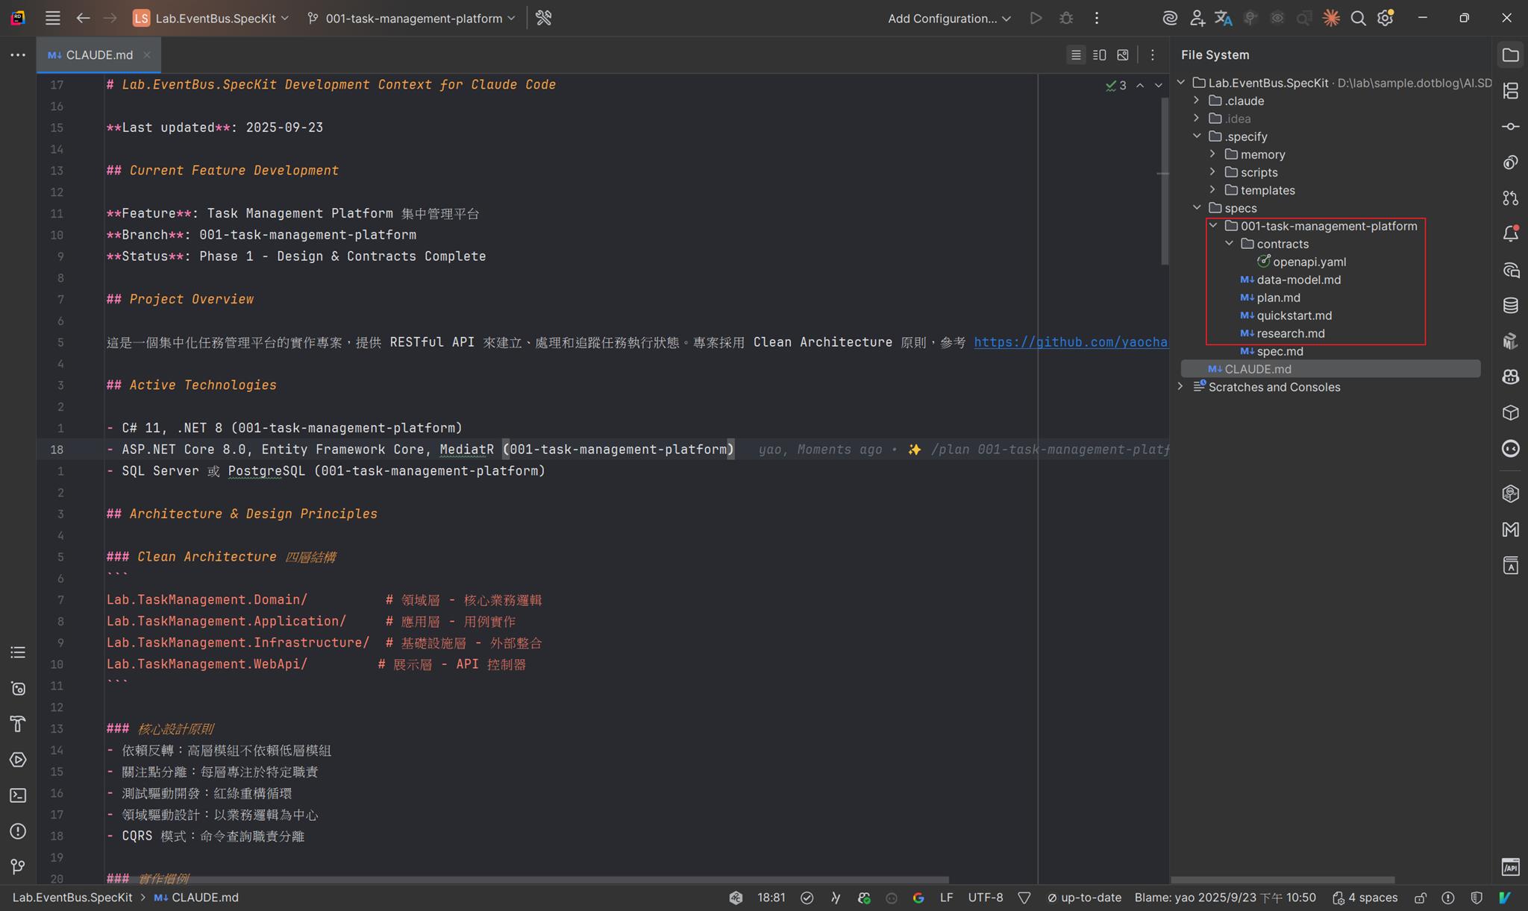Open the Pull Requests tool window icon

(x=1511, y=198)
